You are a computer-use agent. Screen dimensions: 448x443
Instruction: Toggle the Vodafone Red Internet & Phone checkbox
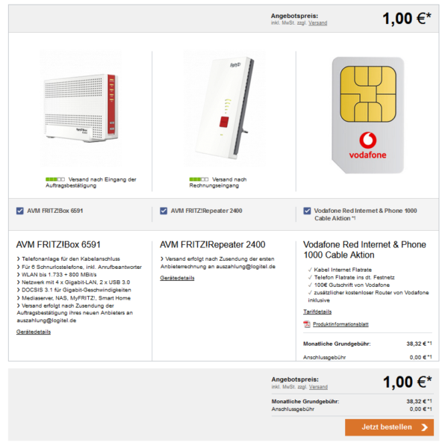tap(308, 211)
